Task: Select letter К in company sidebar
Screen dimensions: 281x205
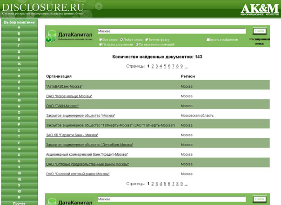Action: [19, 88]
